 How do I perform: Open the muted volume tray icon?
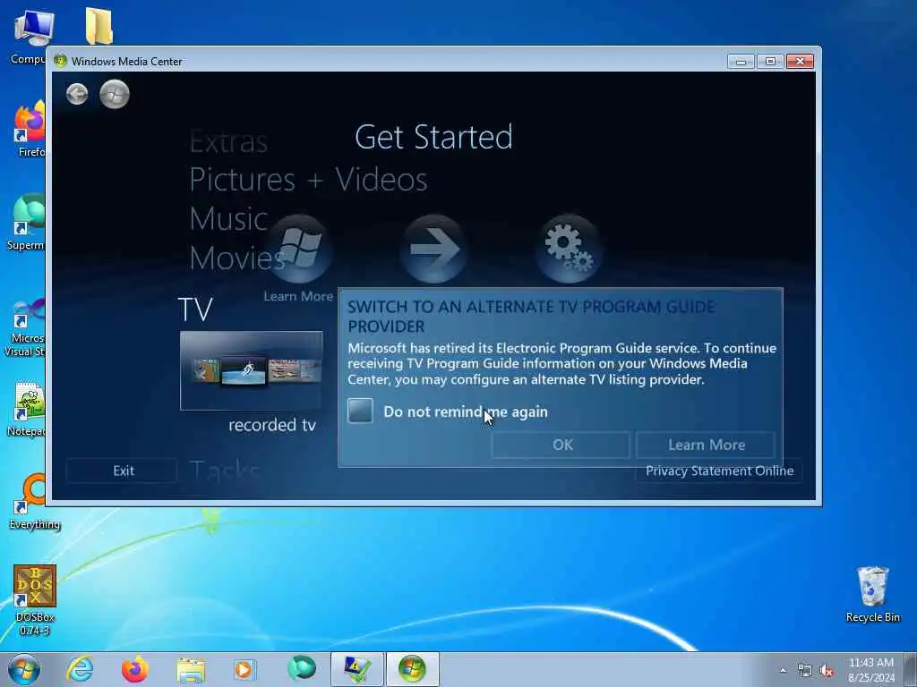pos(827,671)
